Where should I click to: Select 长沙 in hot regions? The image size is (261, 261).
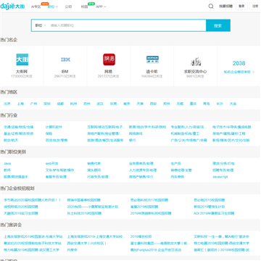pyautogui.click(x=220, y=104)
